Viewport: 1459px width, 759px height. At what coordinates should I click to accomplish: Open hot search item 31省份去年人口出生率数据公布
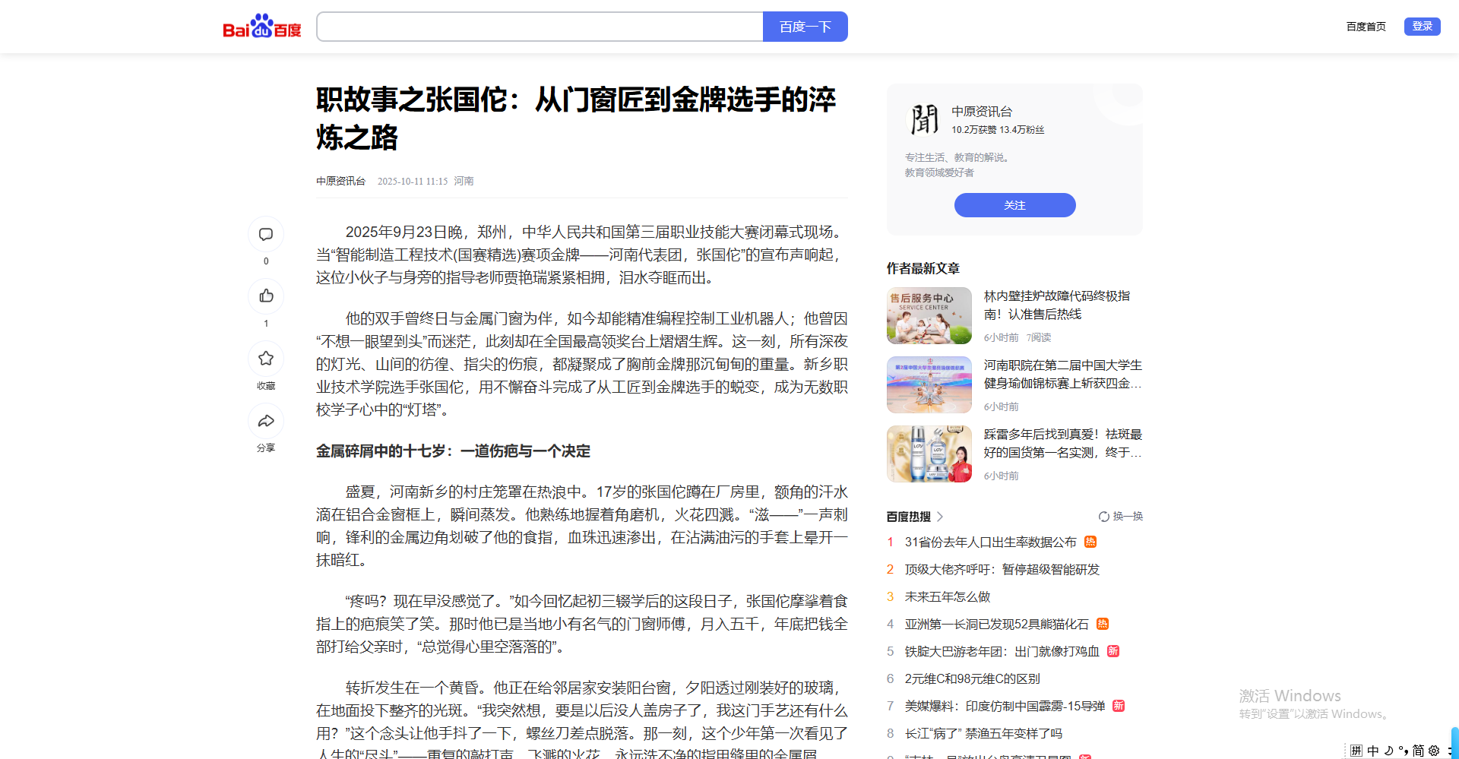tap(990, 542)
